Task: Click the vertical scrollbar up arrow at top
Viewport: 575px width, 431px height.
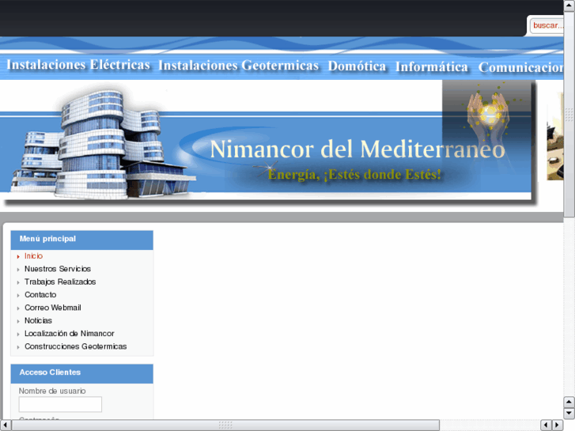Action: [x=569, y=6]
